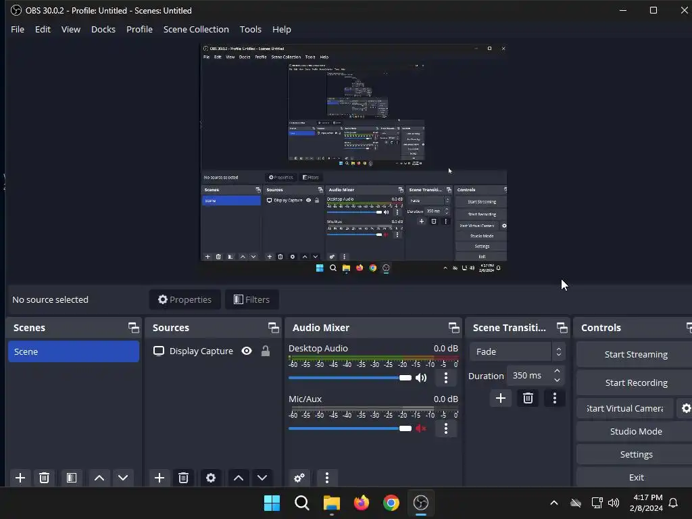
Task: Open File Explorer from taskbar
Action: click(332, 503)
